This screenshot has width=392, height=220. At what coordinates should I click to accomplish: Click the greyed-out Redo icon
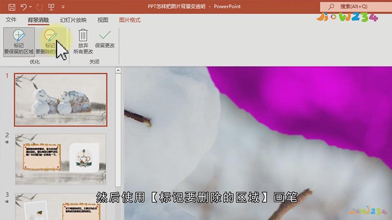point(39,7)
